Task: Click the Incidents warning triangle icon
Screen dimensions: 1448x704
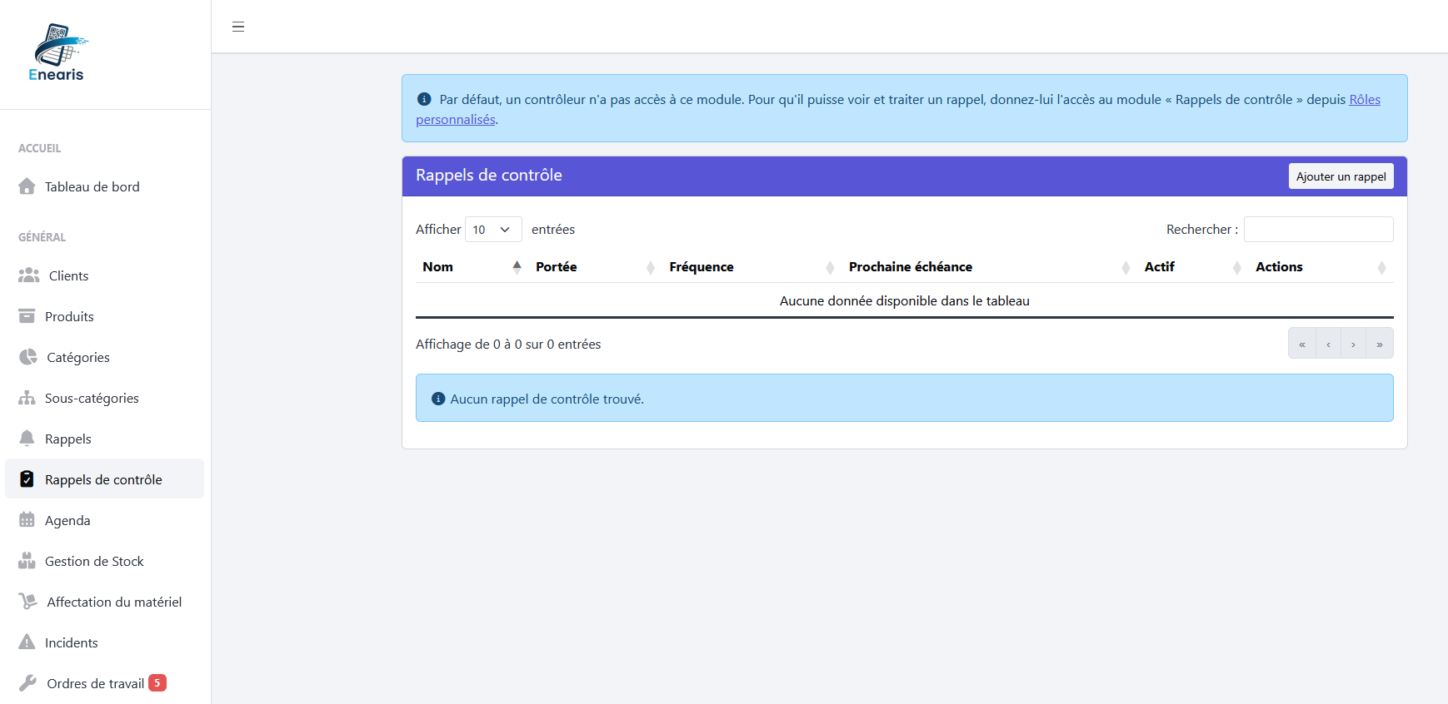Action: tap(27, 642)
